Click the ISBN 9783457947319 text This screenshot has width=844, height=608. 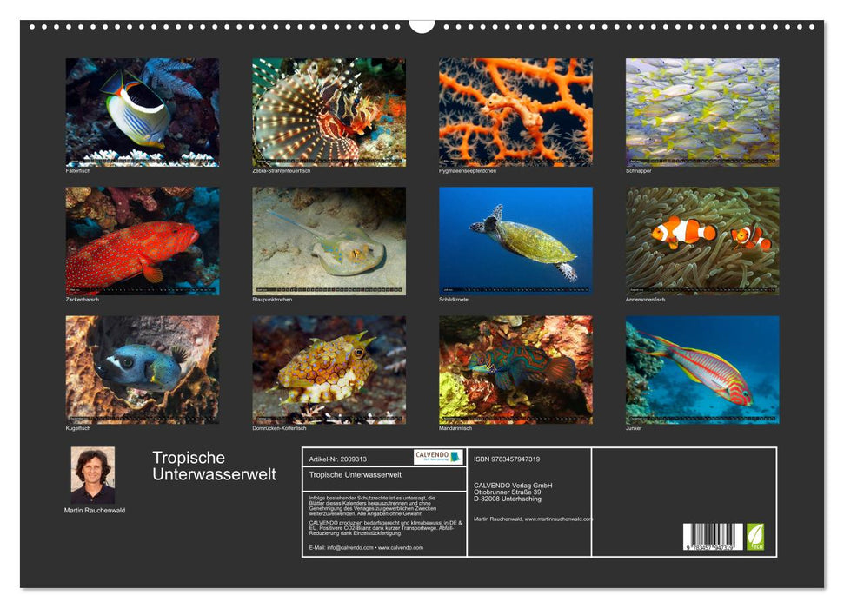pos(507,459)
